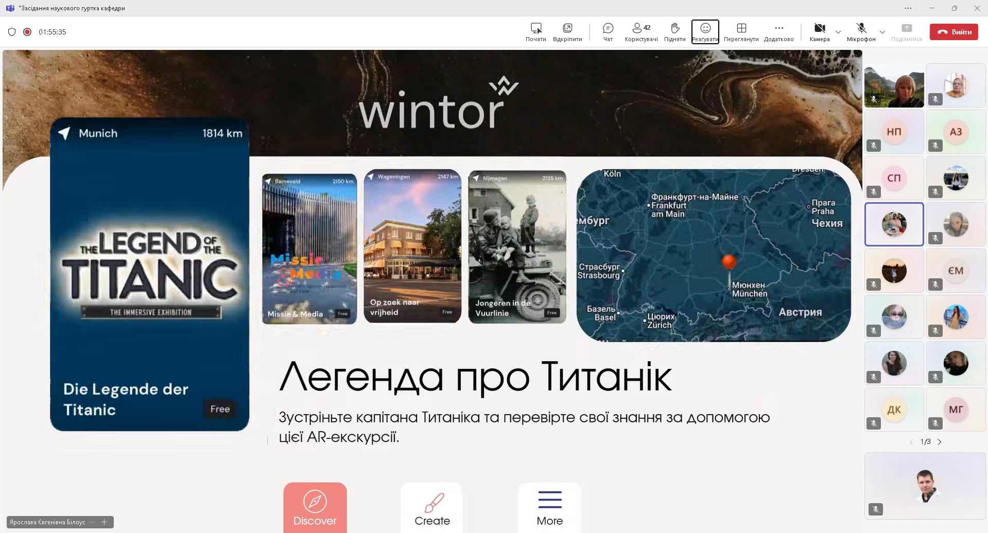
Task: Click the Missie & Media tour card
Action: tap(309, 249)
